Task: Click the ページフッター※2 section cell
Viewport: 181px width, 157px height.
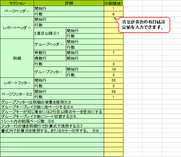Action: (x=17, y=94)
